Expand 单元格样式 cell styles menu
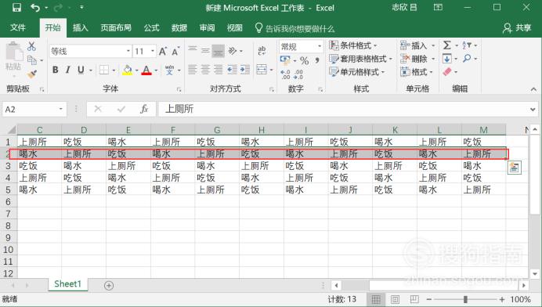The image size is (542, 307). coord(356,72)
